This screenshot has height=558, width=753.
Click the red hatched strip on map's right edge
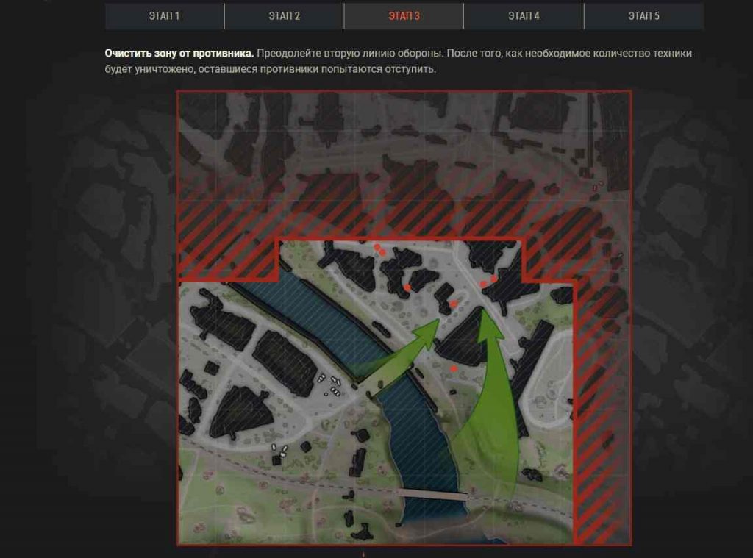coord(602,412)
